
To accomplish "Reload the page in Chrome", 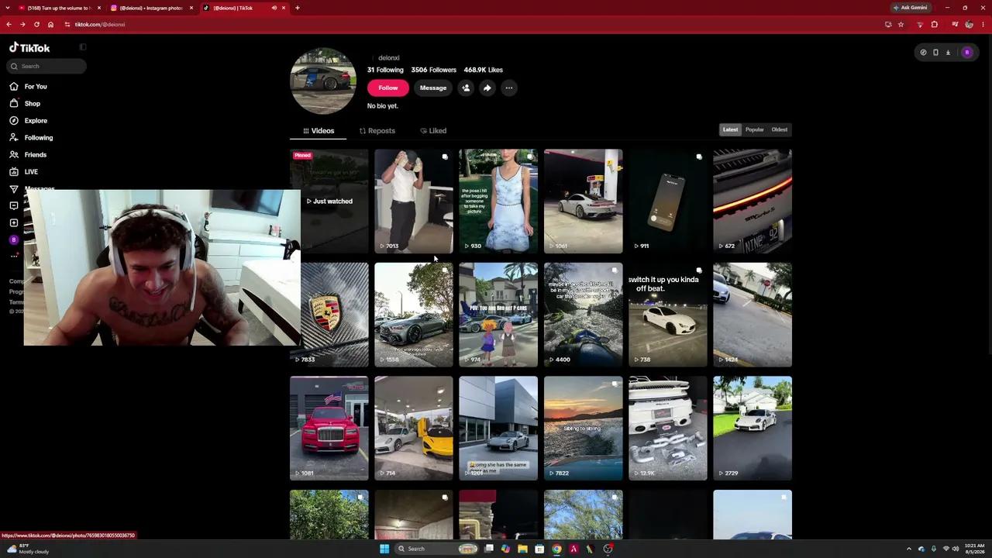I will pos(36,24).
